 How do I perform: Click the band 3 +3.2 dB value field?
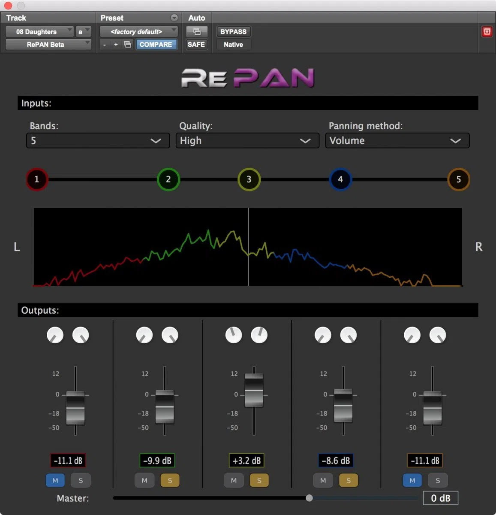click(x=246, y=460)
